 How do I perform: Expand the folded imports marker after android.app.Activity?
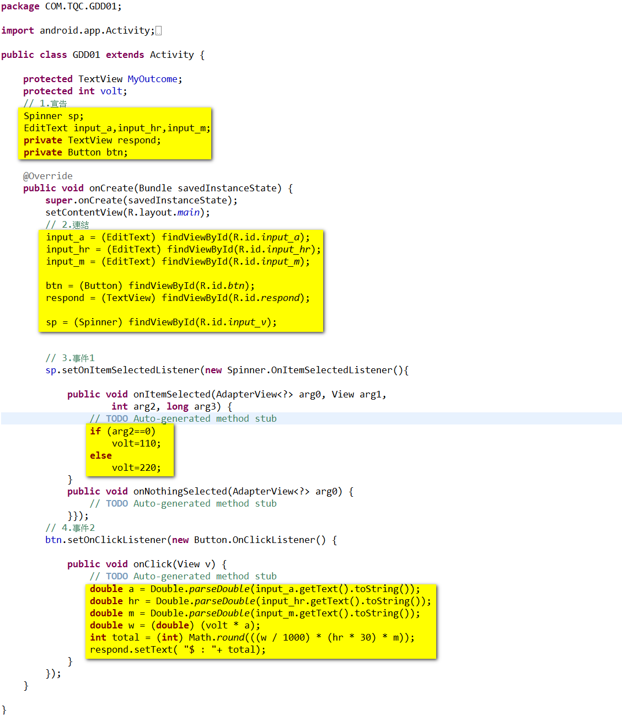tap(159, 31)
